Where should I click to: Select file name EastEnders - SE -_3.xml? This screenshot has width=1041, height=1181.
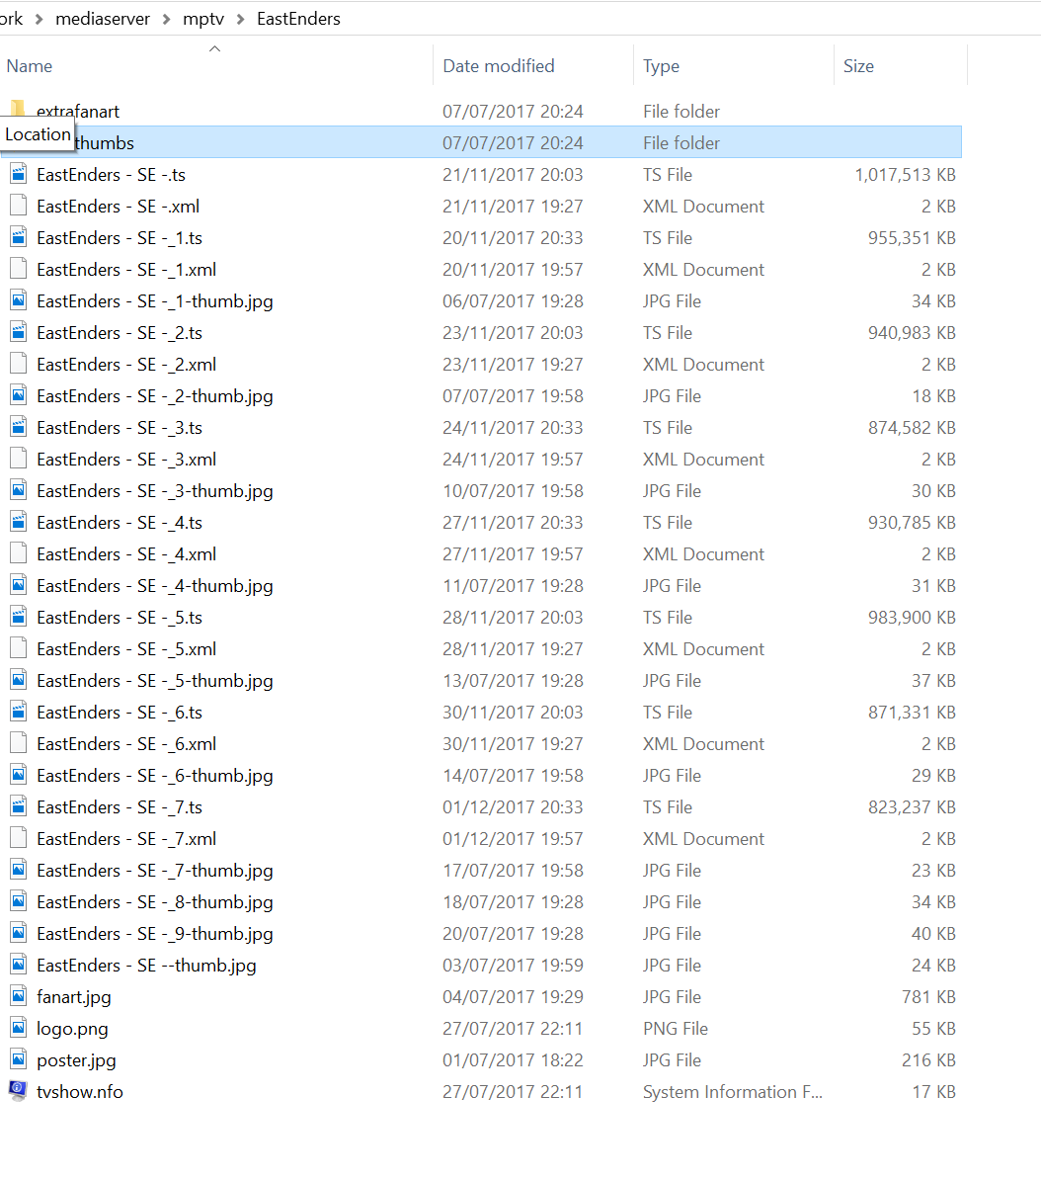(x=126, y=460)
